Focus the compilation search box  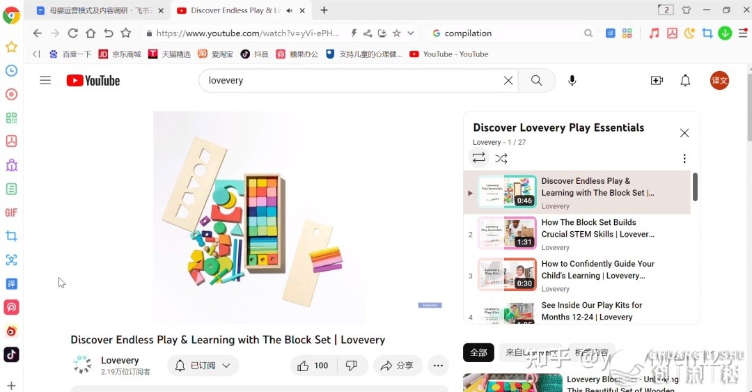coord(512,33)
